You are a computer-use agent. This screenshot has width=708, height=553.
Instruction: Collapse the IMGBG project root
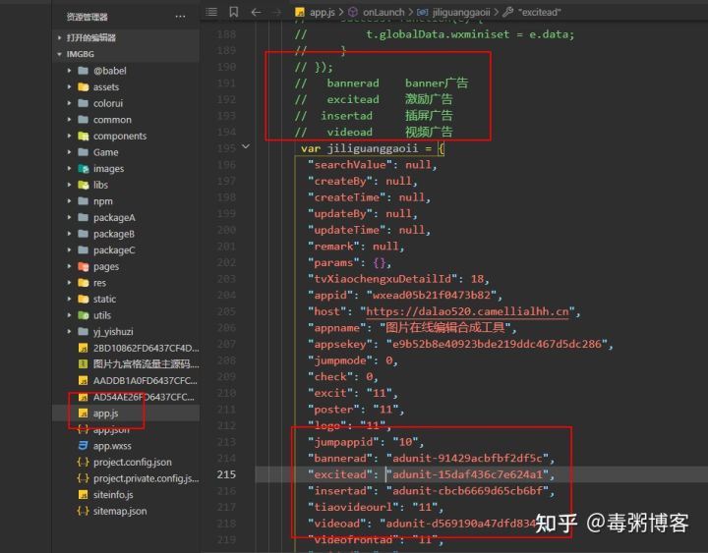pos(59,54)
